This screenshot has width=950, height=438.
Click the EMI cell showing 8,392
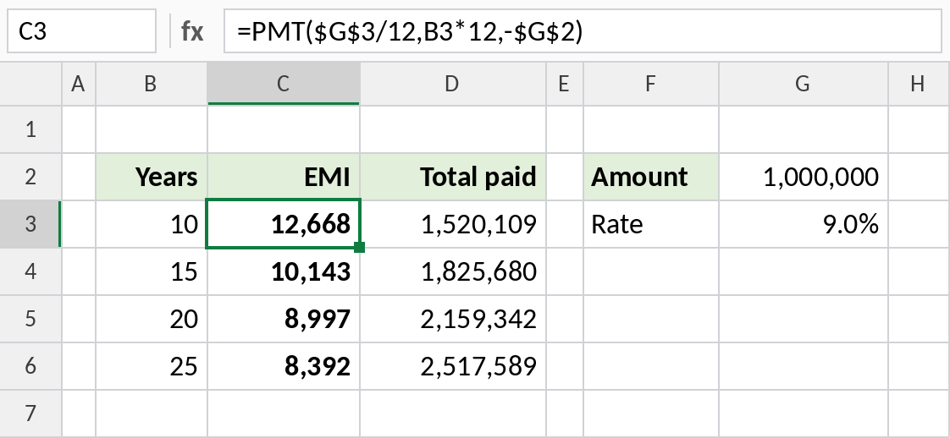(284, 366)
